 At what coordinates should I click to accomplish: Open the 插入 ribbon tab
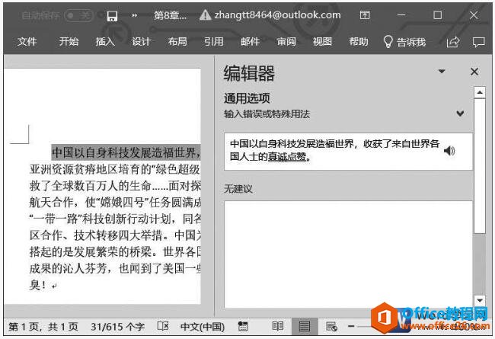pos(105,42)
